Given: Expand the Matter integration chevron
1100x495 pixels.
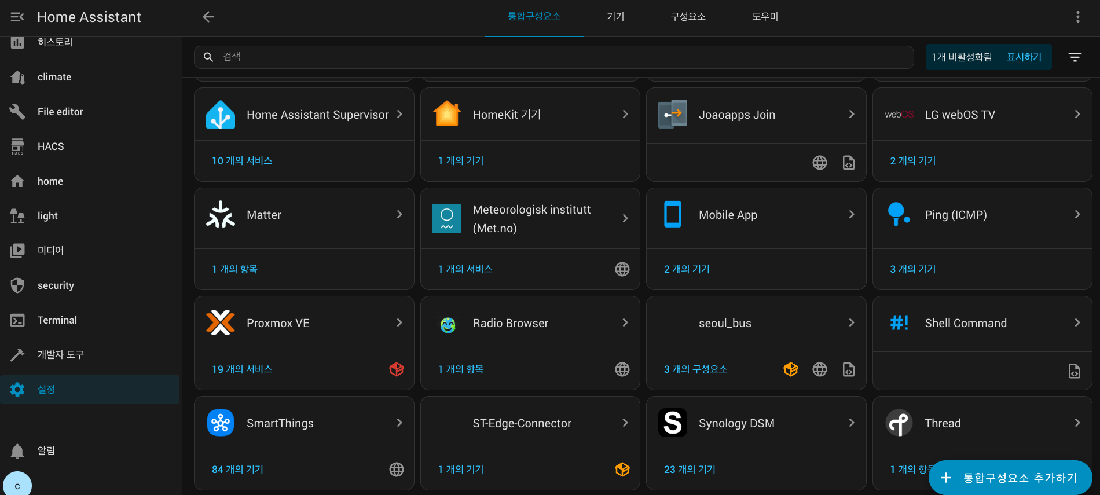Looking at the screenshot, I should [x=399, y=215].
